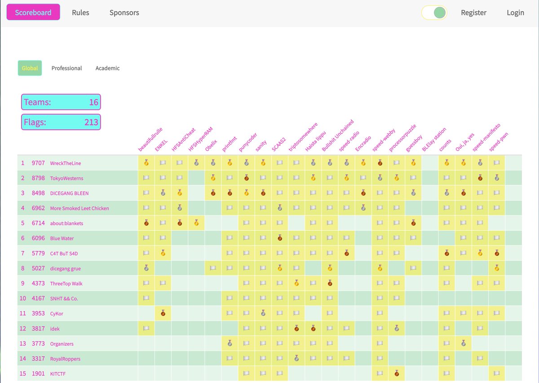539x383 pixels.
Task: Click idek's bronze medal under Haista lippu
Action: point(313,329)
